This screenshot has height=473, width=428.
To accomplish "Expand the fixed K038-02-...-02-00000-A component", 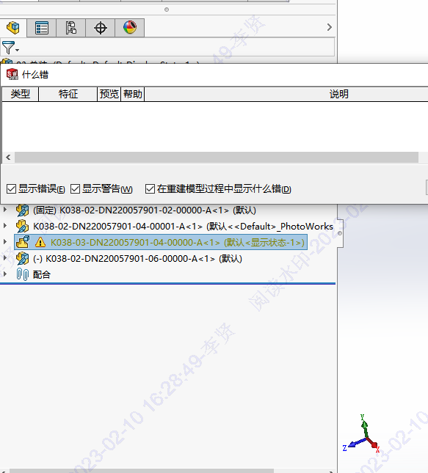I will click(x=5, y=209).
